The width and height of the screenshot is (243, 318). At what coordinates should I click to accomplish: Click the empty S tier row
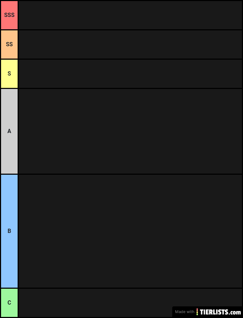pos(130,74)
